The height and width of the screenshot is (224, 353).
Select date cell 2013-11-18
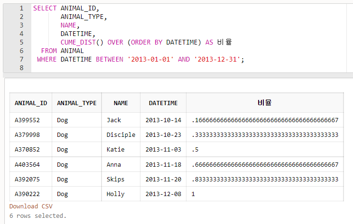163,165
